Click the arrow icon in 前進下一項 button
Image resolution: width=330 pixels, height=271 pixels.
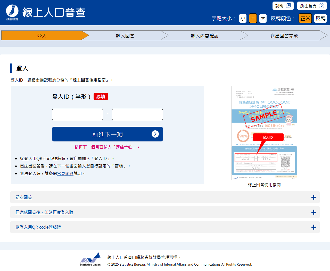[155, 134]
